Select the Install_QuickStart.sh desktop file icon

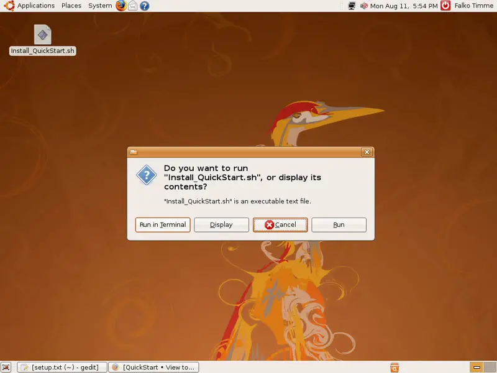click(42, 34)
